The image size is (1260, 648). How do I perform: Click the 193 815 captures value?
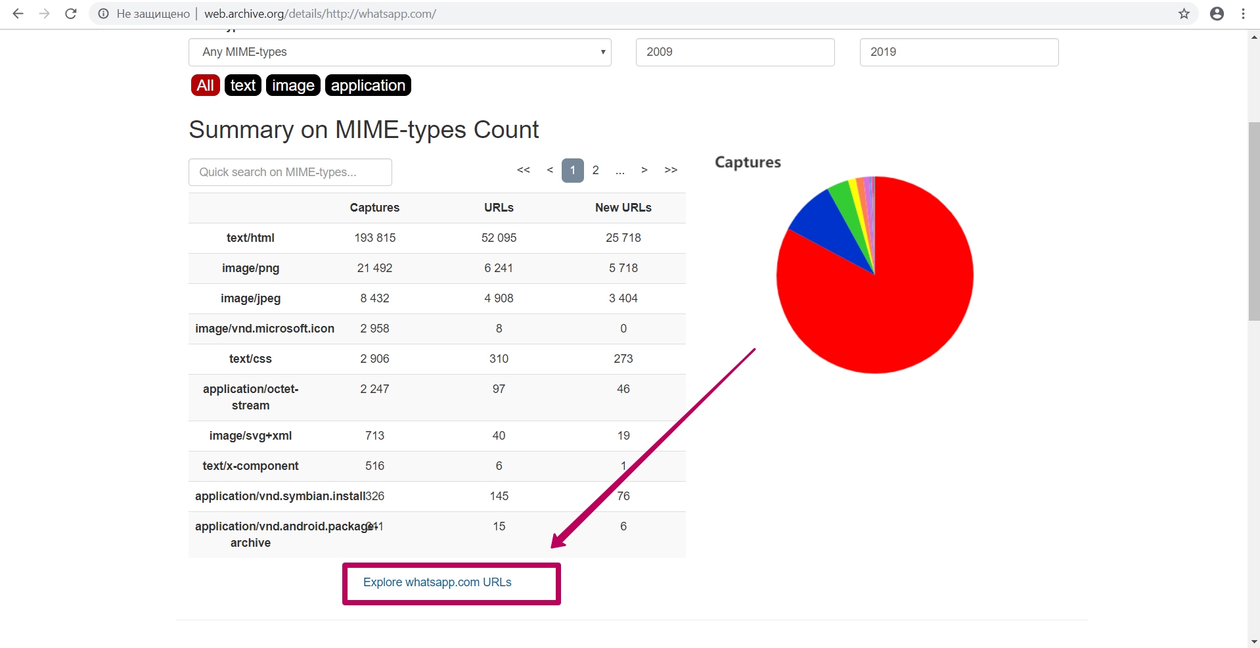375,238
